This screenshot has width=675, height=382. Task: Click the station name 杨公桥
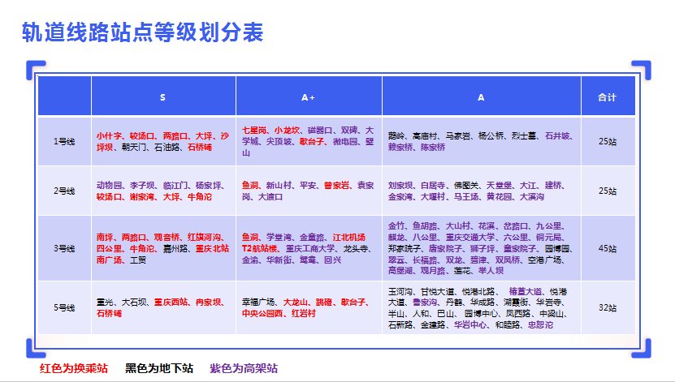pos(491,136)
